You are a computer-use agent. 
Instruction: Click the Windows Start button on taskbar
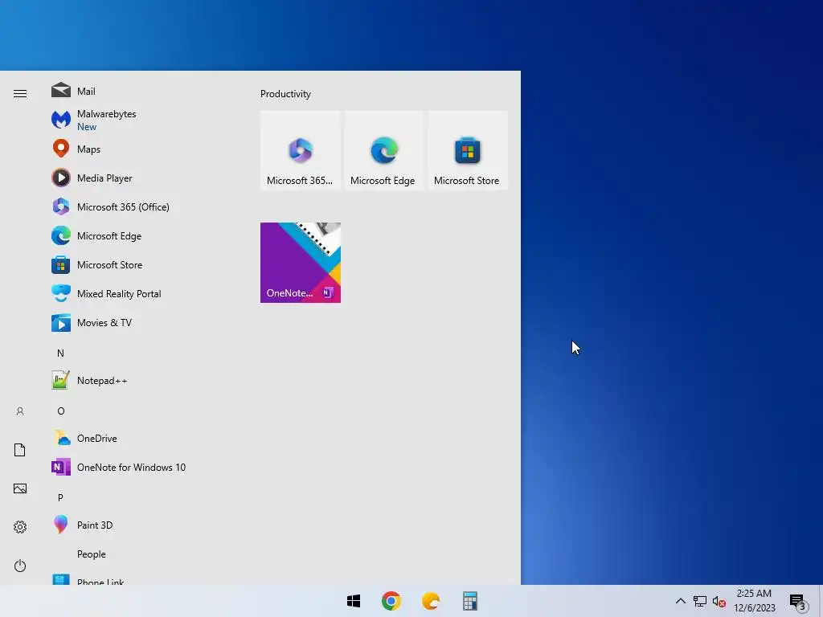click(x=354, y=601)
